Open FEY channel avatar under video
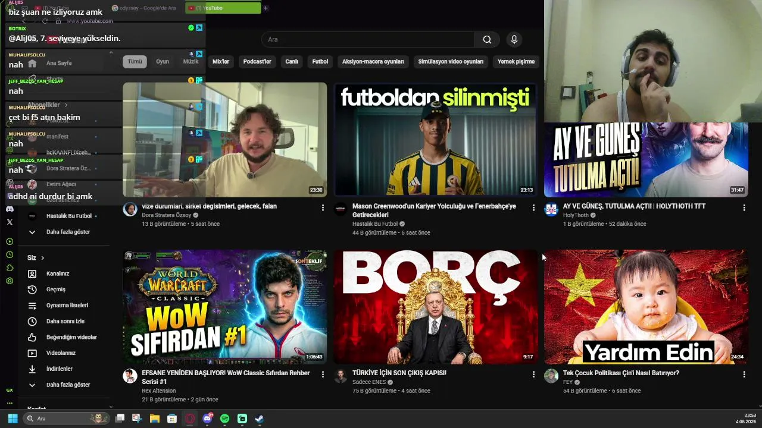 [551, 376]
